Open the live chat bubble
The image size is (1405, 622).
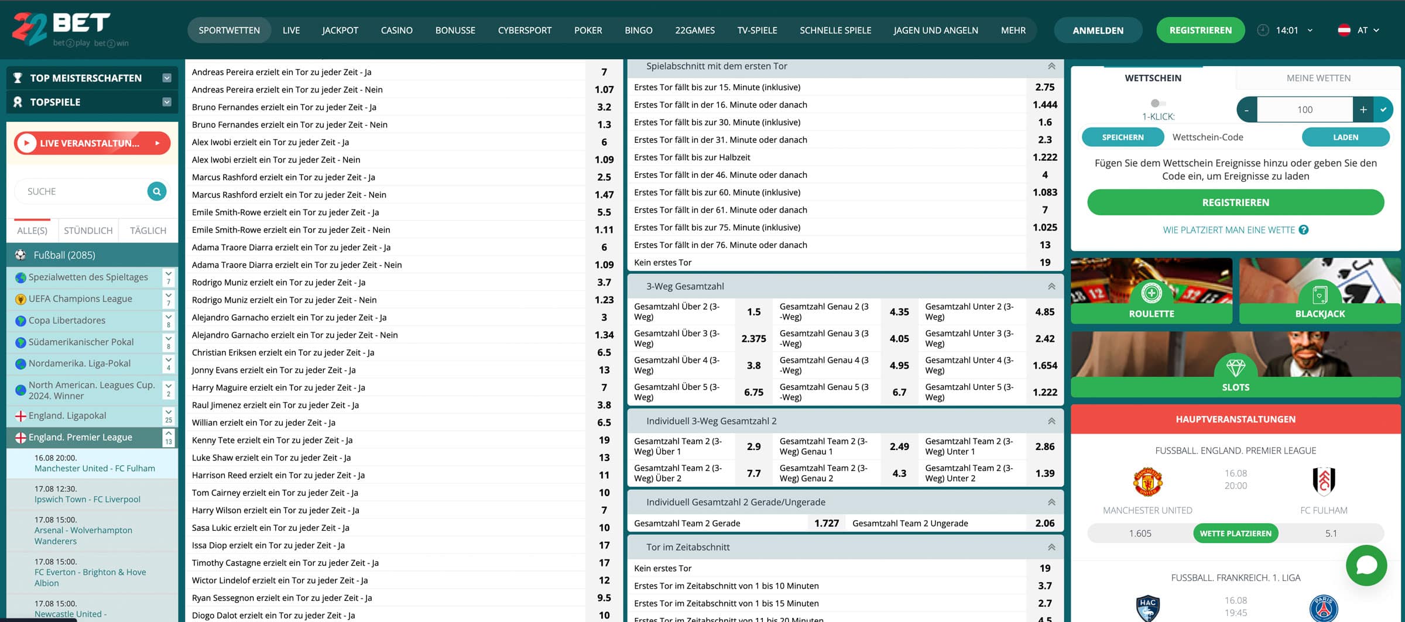(x=1366, y=565)
